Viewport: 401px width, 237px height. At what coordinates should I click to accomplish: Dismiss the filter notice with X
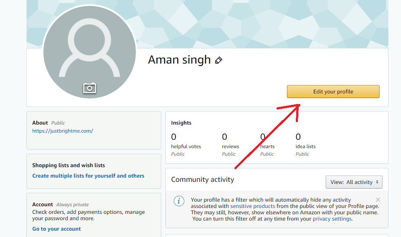tap(378, 200)
